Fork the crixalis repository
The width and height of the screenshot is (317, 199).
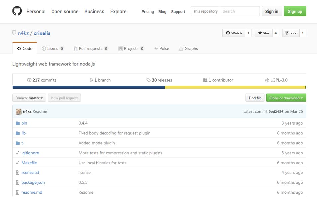(290, 33)
